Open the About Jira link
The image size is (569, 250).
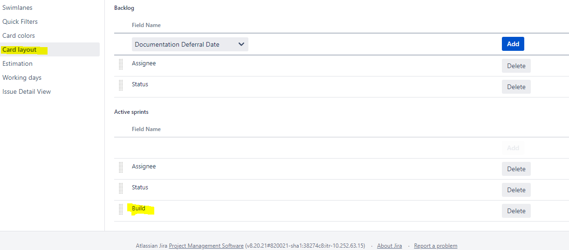(x=390, y=246)
